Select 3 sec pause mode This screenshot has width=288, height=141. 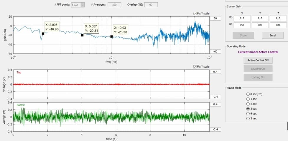coord(248,109)
